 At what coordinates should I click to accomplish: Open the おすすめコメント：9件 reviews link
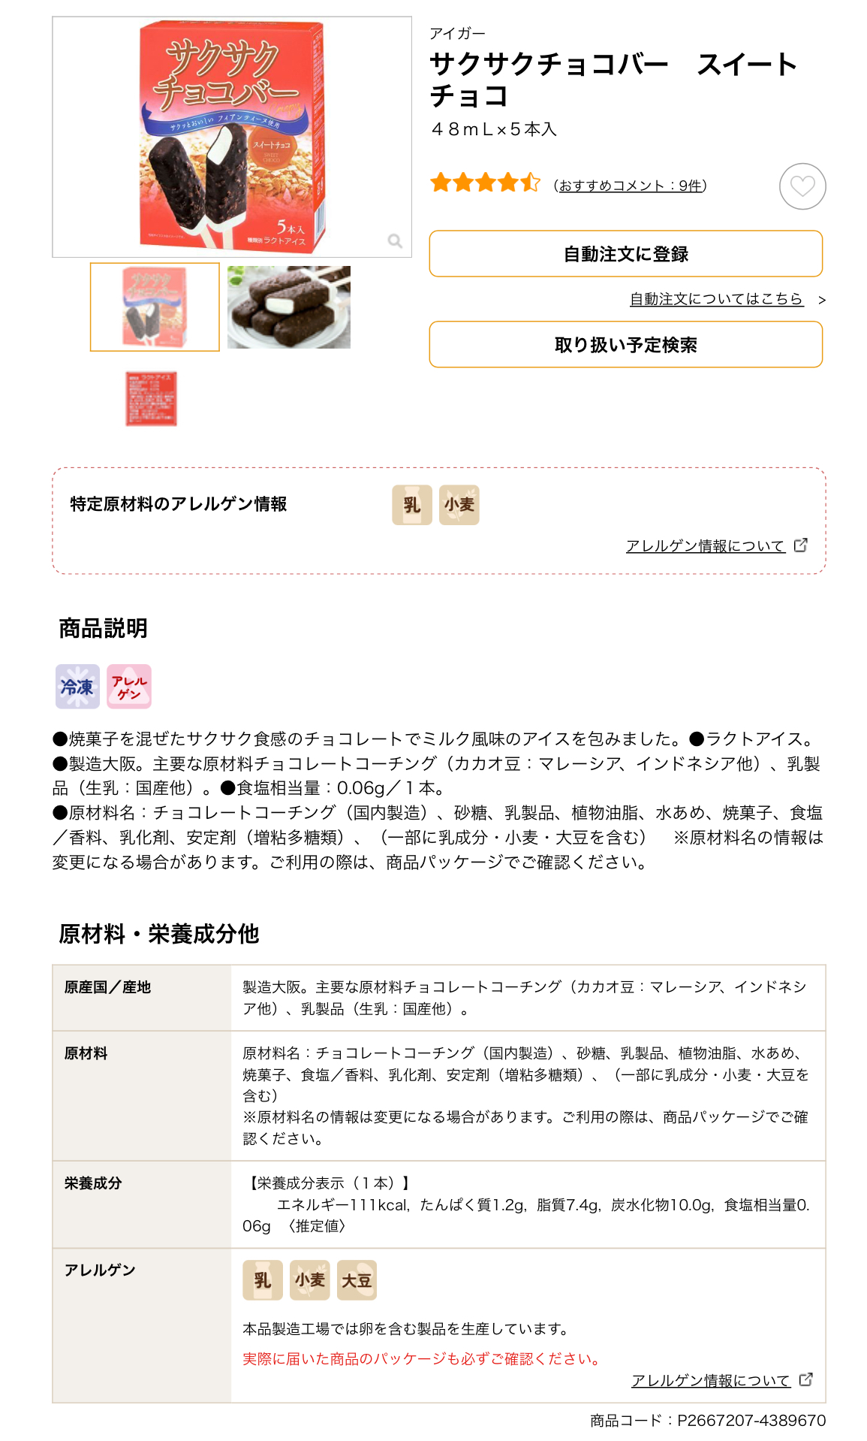(x=630, y=186)
